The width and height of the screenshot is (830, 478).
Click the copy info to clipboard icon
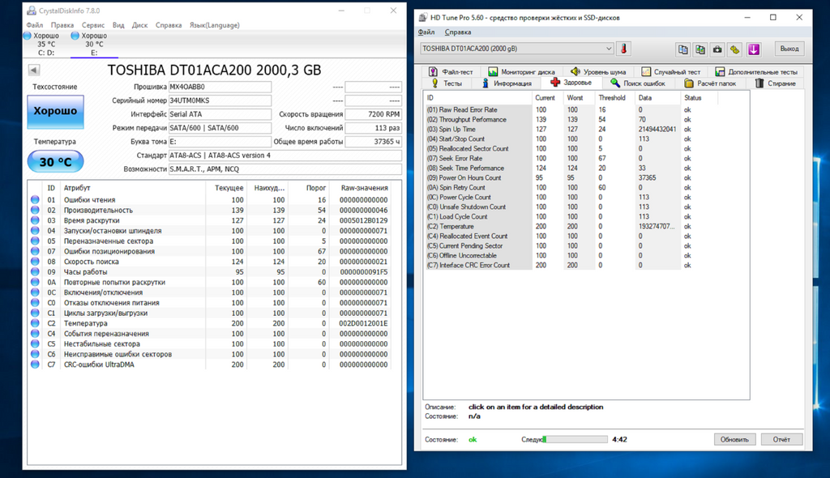click(682, 49)
